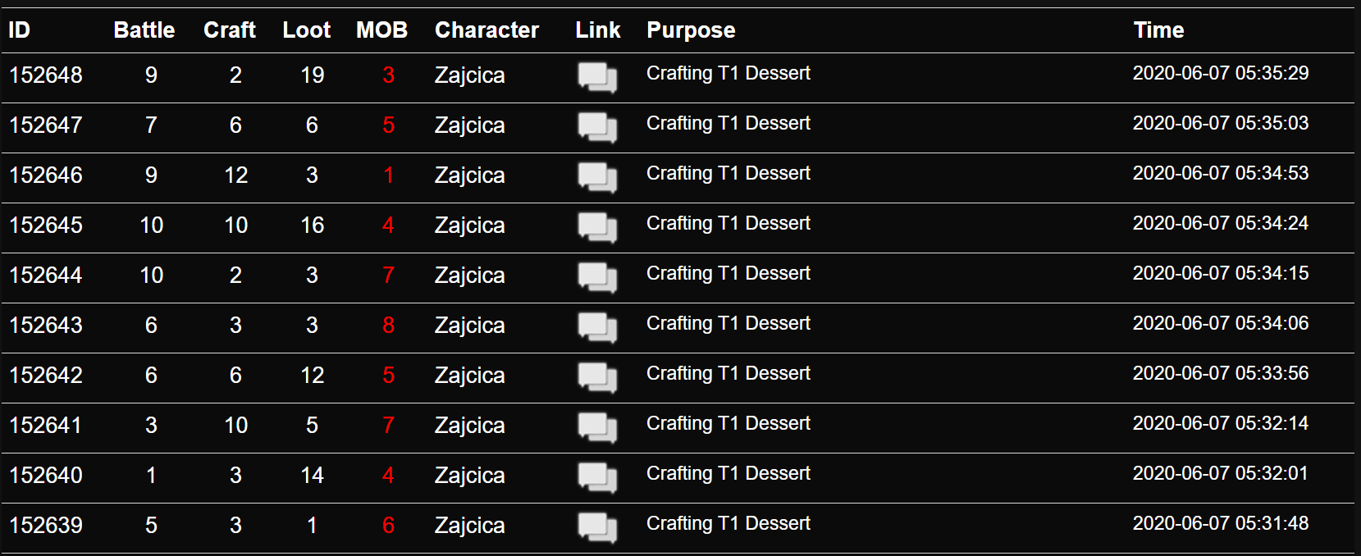Open chat link icon for roll 152642
The height and width of the screenshot is (556, 1361).
(x=597, y=377)
